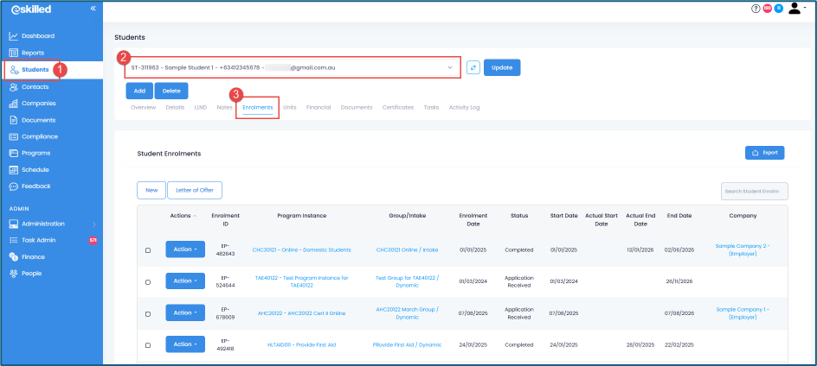Viewport: 817px width, 366px height.
Task: Open CHC30121 Online Domestic Students link
Action: [301, 249]
